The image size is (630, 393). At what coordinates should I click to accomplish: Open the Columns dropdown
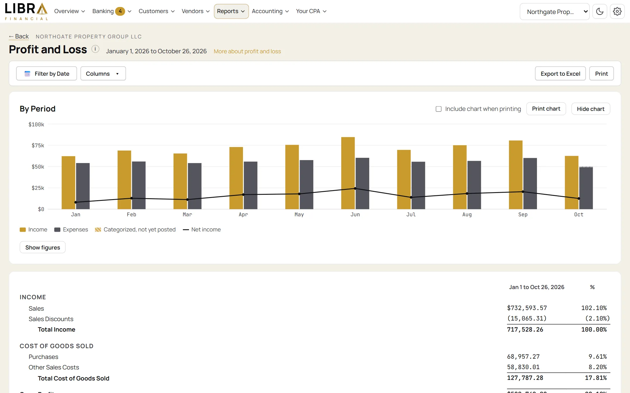pyautogui.click(x=103, y=74)
